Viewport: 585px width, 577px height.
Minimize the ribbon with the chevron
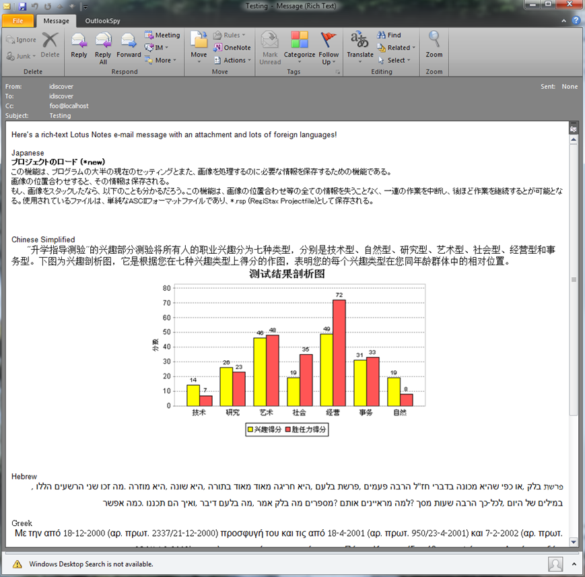(x=563, y=21)
